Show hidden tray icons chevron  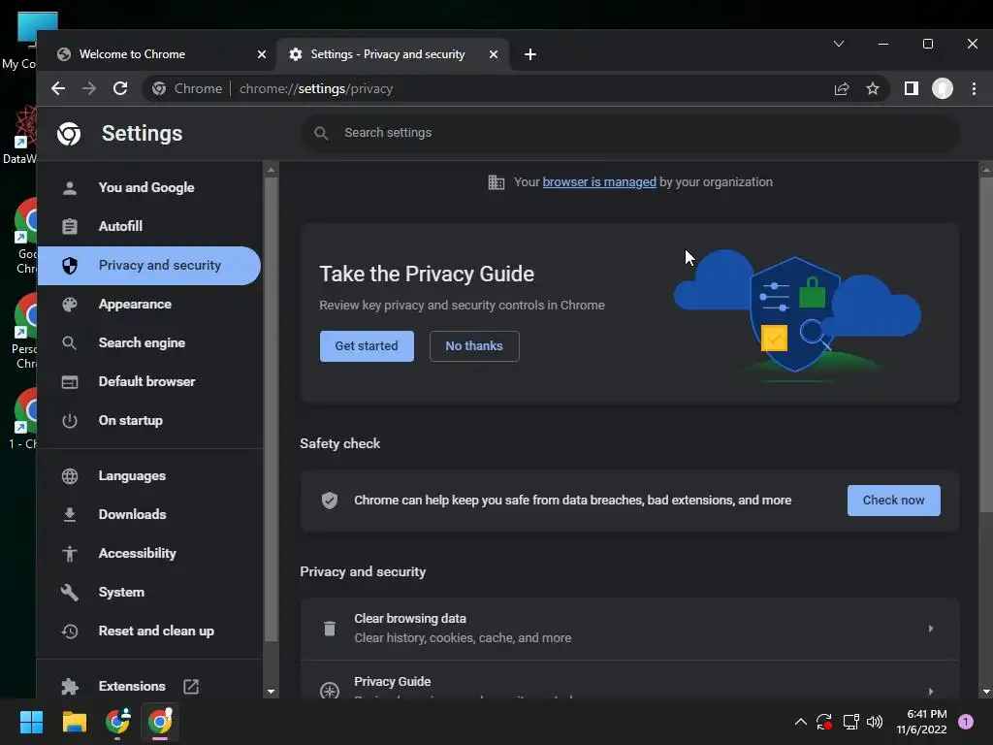800,722
